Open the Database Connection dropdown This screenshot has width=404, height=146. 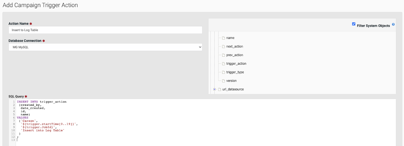click(105, 47)
